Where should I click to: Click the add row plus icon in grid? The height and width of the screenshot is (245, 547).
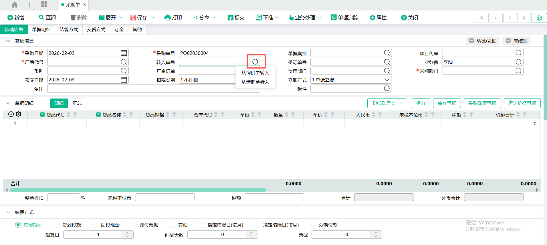(x=11, y=114)
